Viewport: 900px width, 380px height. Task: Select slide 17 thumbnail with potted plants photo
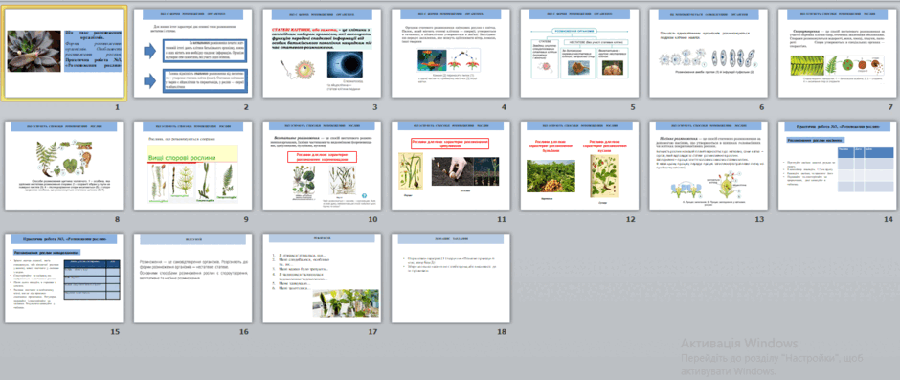pos(322,278)
